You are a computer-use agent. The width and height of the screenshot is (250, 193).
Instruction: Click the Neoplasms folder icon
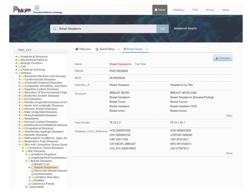tap(22, 119)
